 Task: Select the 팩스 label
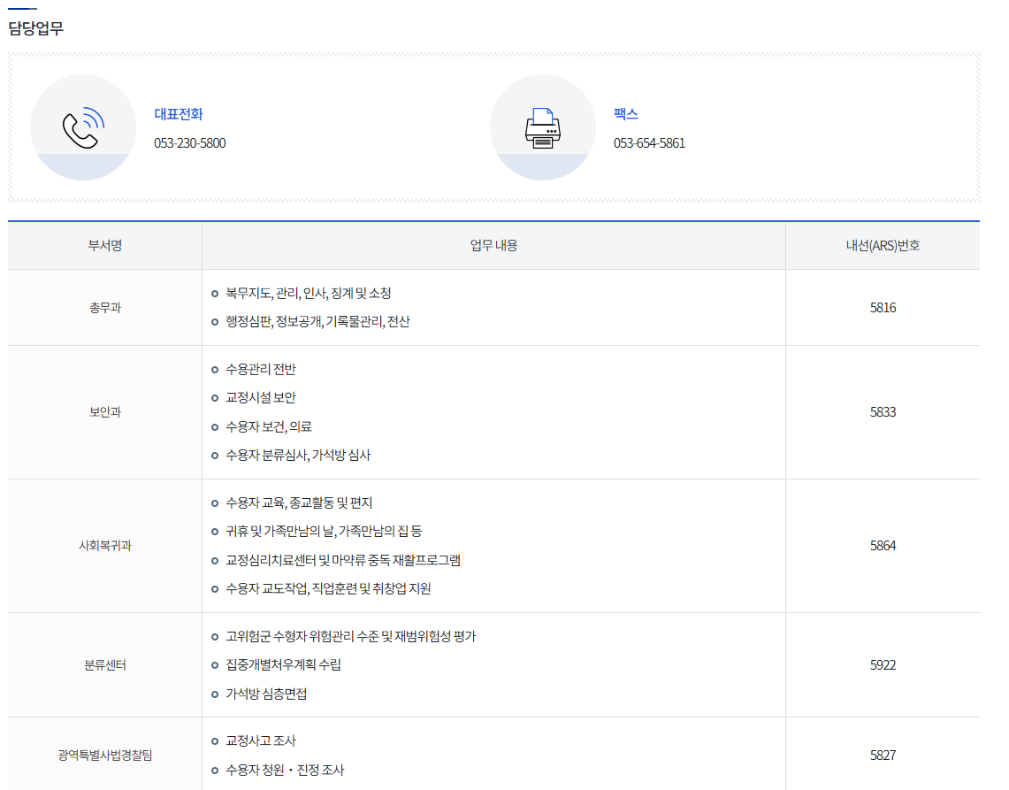625,114
